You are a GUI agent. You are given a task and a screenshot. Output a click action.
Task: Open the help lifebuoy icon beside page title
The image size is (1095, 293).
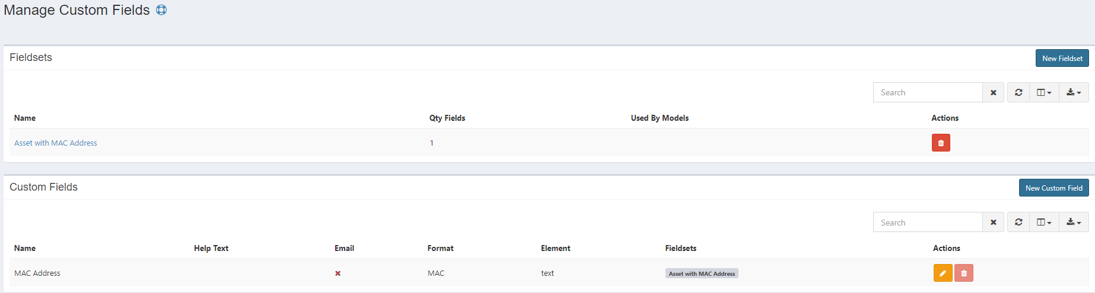point(161,10)
